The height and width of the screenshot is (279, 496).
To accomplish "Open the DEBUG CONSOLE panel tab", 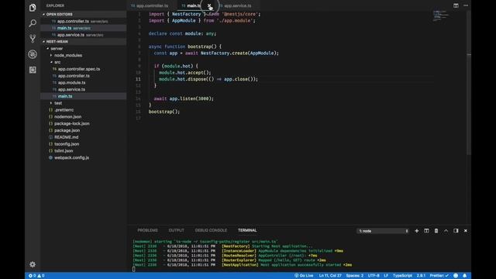I will click(211, 230).
